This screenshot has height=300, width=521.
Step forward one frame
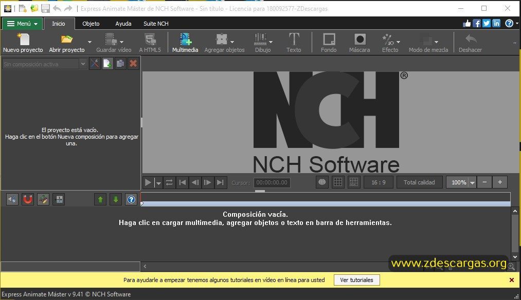[207, 182]
